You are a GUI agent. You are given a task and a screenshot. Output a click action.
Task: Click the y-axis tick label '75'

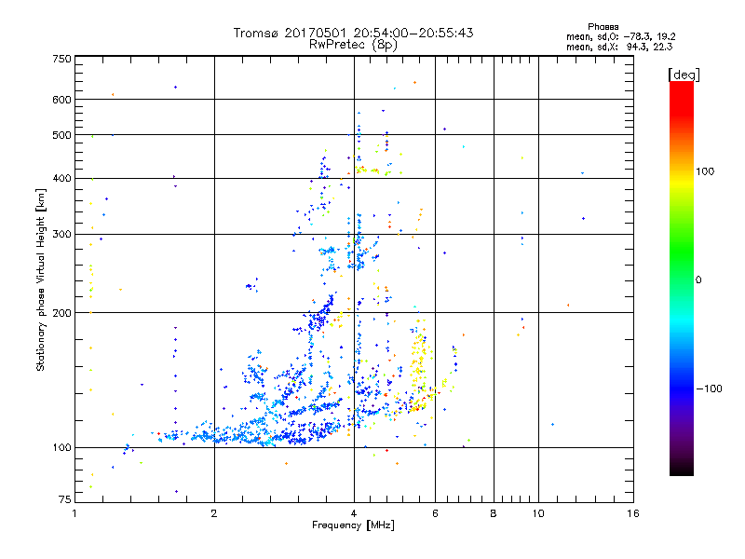point(65,499)
